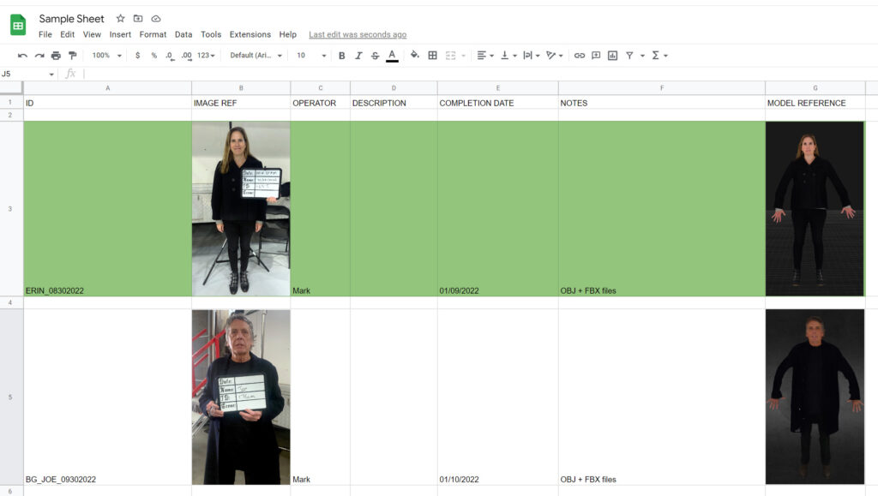Open the Format menu
This screenshot has width=878, height=496.
click(x=153, y=35)
